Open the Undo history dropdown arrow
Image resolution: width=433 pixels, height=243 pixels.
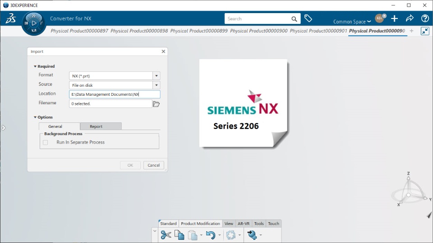220,235
